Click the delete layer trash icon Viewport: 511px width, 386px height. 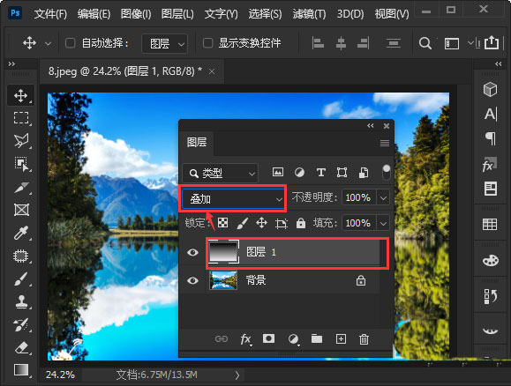coord(364,339)
